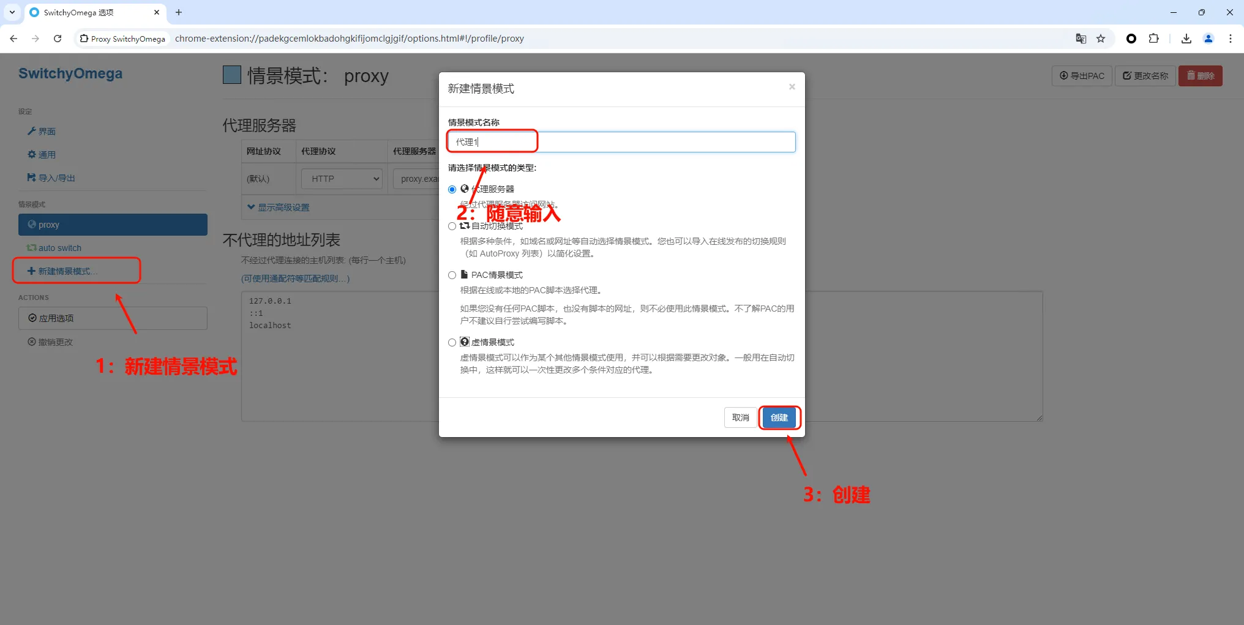Select the 代理服务器 radio button
This screenshot has width=1244, height=625.
click(x=452, y=189)
